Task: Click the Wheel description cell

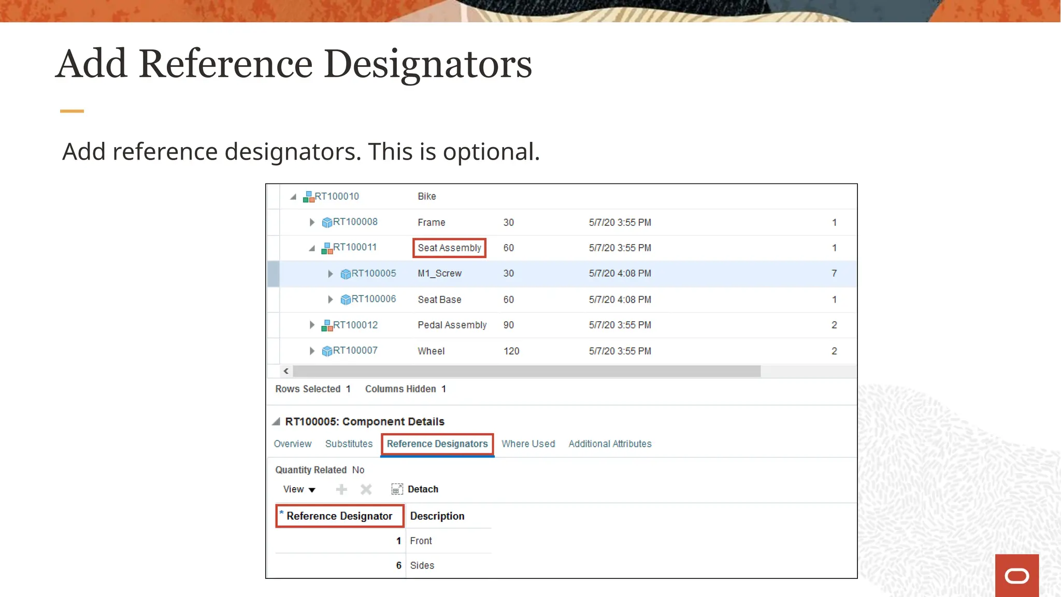Action: point(431,351)
